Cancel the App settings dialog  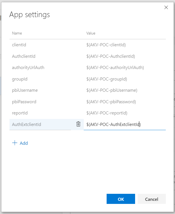coord(152,199)
